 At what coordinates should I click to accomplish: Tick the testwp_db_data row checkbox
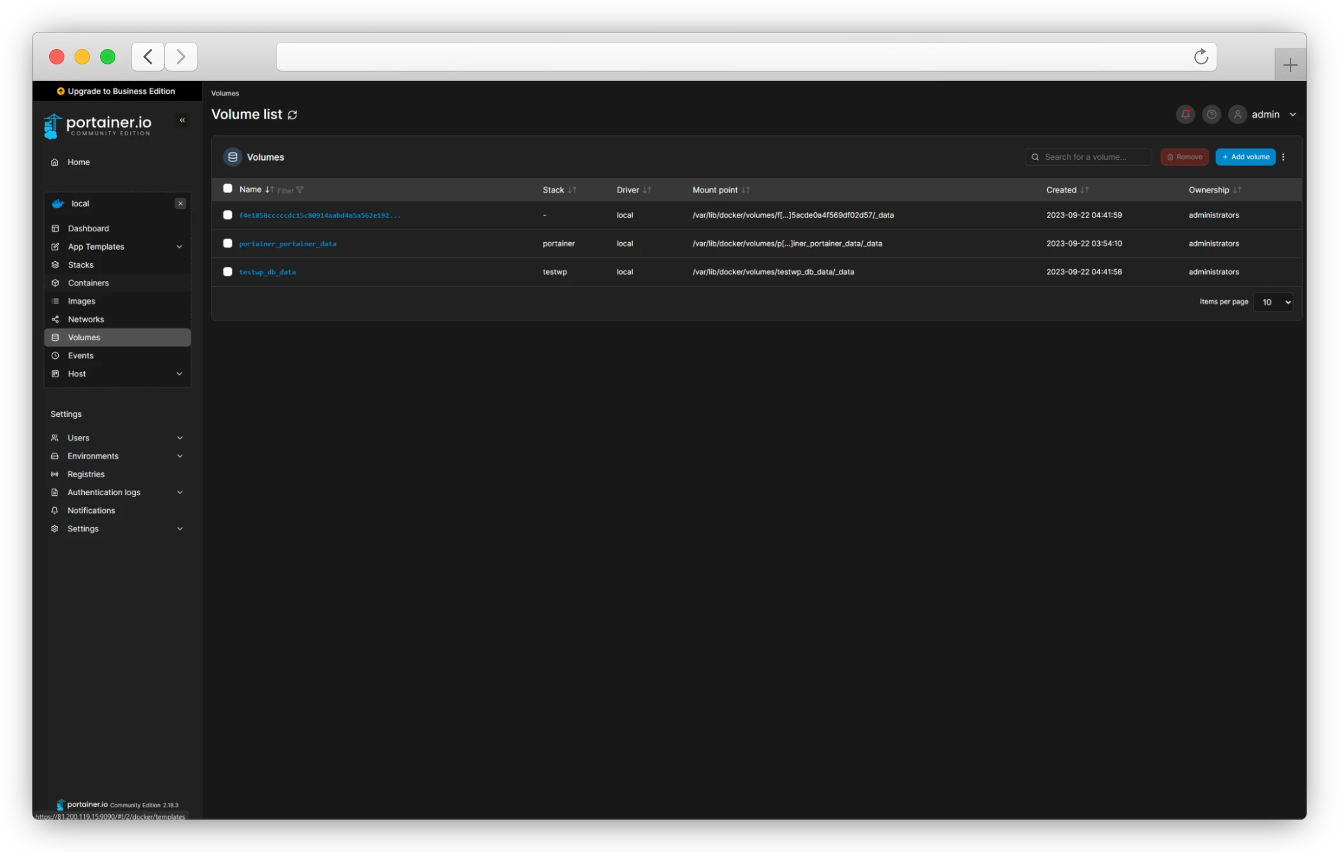[x=228, y=271]
